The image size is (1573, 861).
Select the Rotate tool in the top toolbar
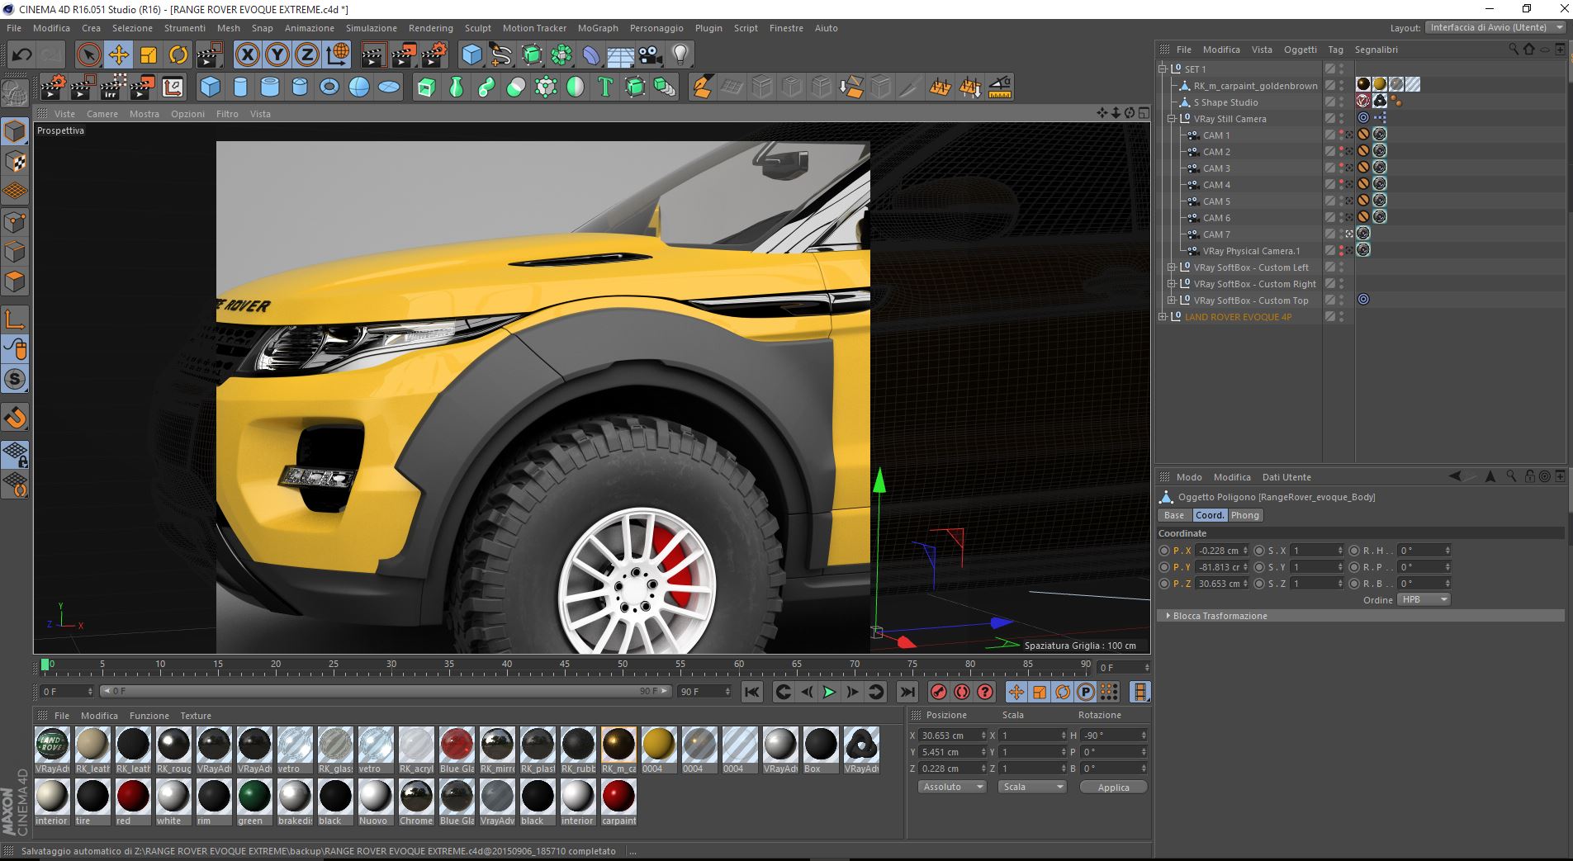[x=178, y=55]
